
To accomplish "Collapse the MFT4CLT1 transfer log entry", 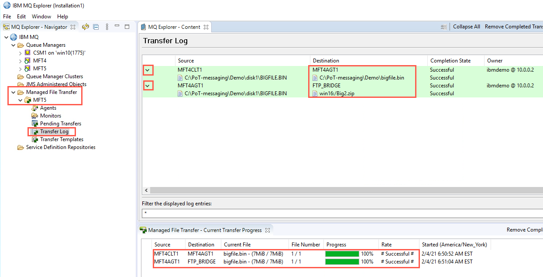I will (148, 70).
